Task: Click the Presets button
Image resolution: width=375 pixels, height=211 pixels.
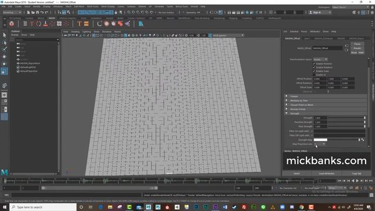Action: tap(357, 48)
